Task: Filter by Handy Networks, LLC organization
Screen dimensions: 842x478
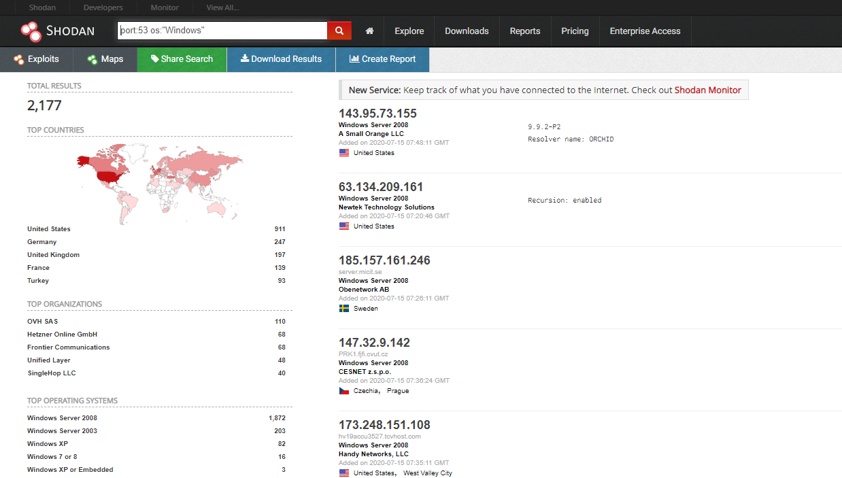Action: pos(373,454)
